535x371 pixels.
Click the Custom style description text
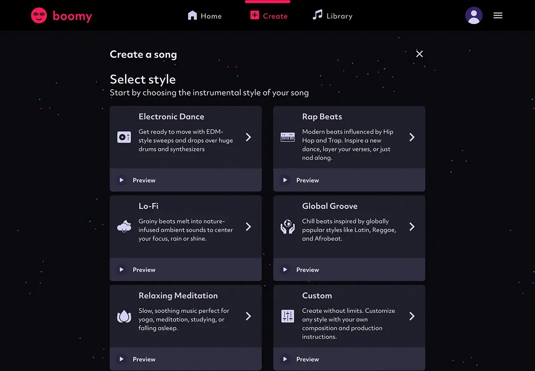[x=349, y=323]
